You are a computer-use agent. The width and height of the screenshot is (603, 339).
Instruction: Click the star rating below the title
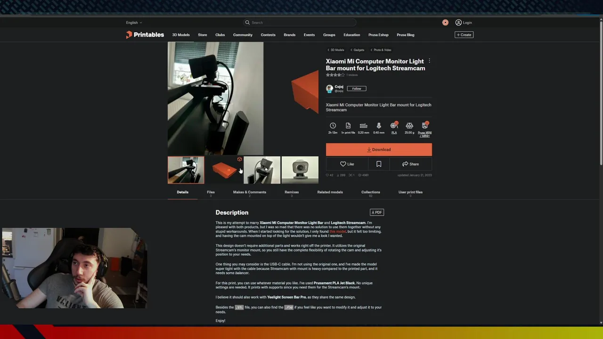[335, 75]
